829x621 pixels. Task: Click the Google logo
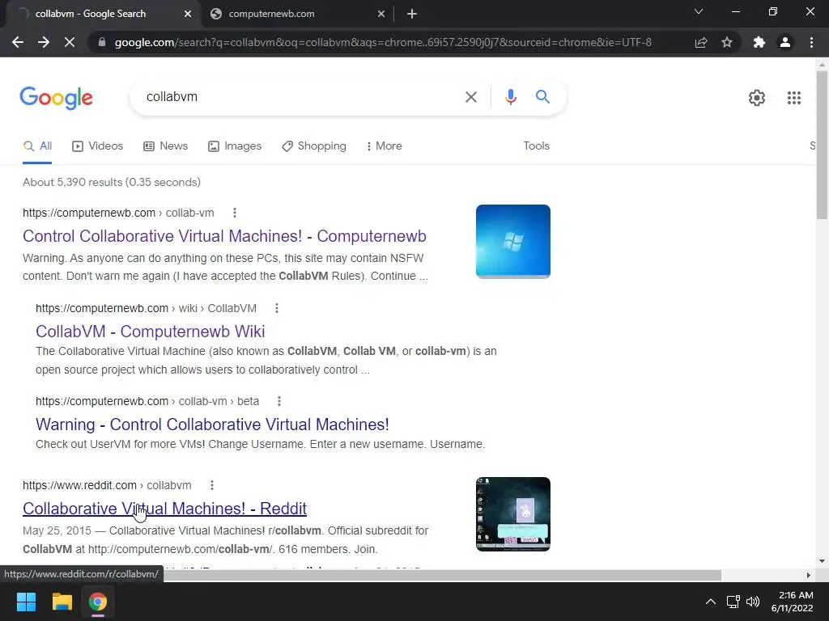[56, 98]
